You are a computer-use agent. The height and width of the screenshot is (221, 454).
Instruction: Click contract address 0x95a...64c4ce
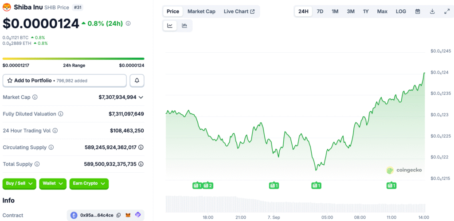coord(97,215)
